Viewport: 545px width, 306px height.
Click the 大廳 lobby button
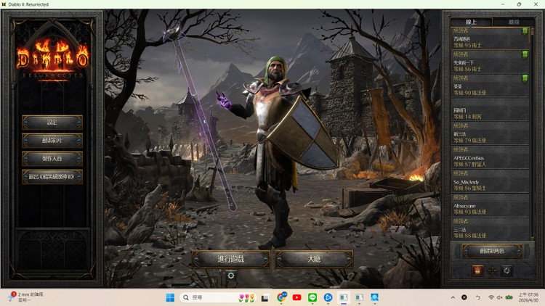click(x=314, y=259)
